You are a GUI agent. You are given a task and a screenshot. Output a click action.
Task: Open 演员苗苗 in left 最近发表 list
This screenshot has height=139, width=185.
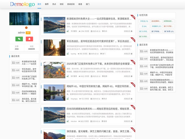[29, 100]
